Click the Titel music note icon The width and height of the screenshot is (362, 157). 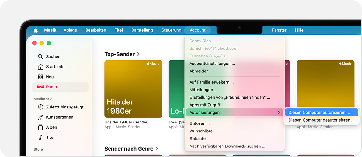pos(41,137)
